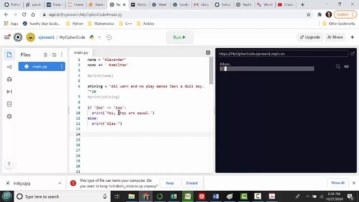Search the console with magnifier icon

338,67
